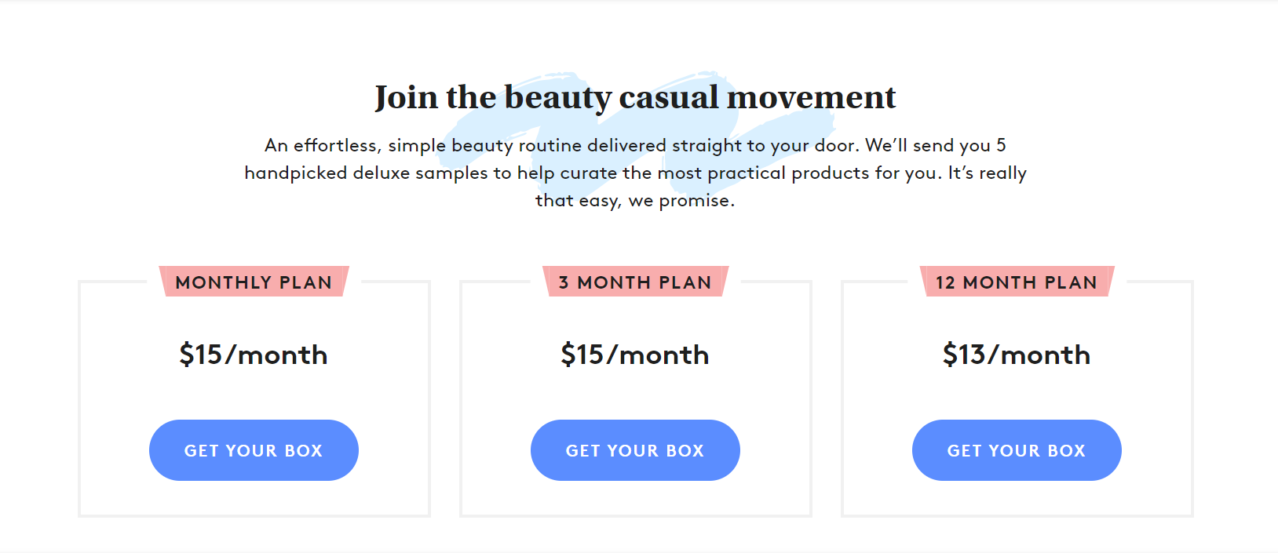Click the words 'We'll send you 5'
Screen dimensions: 1278x553
tap(935, 145)
